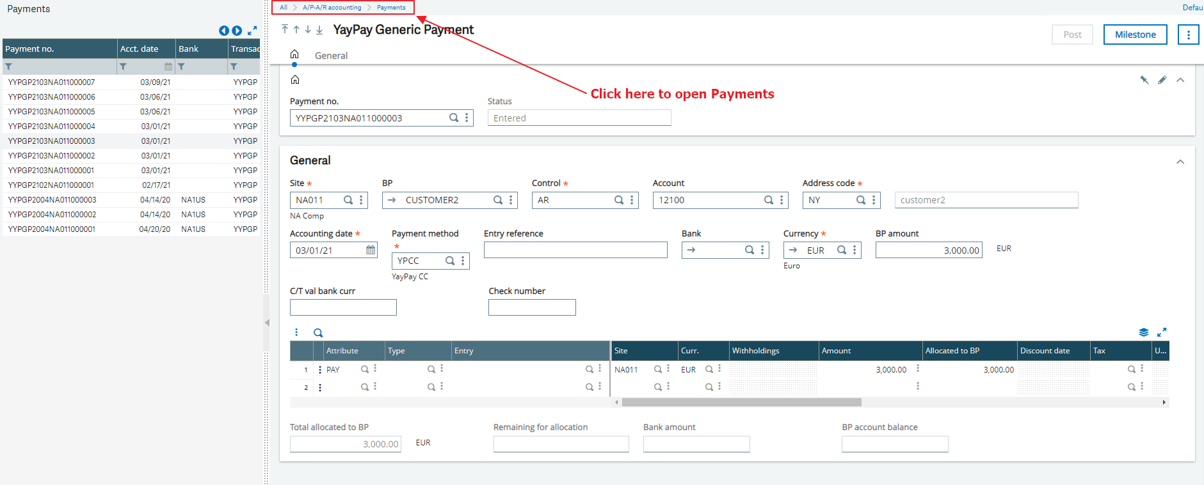Click the Remaining for allocation field
The image size is (1204, 485).
(x=561, y=444)
